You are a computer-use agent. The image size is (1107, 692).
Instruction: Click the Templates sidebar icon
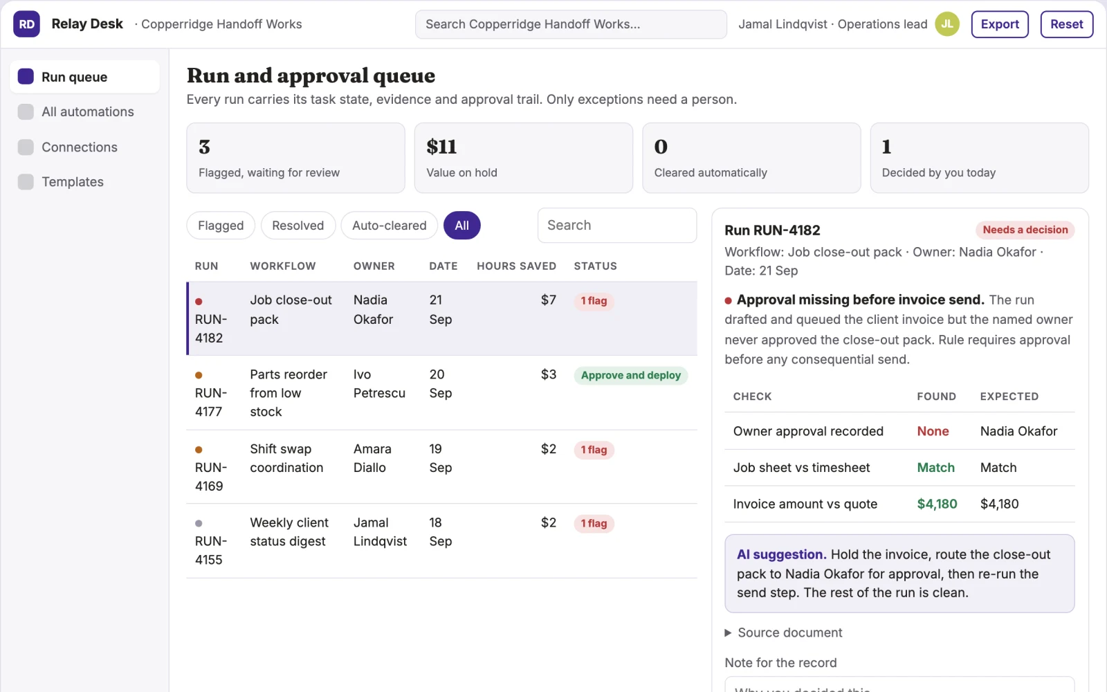point(26,182)
